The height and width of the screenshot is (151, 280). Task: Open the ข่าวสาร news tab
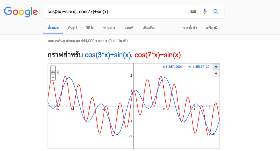pyautogui.click(x=109, y=28)
